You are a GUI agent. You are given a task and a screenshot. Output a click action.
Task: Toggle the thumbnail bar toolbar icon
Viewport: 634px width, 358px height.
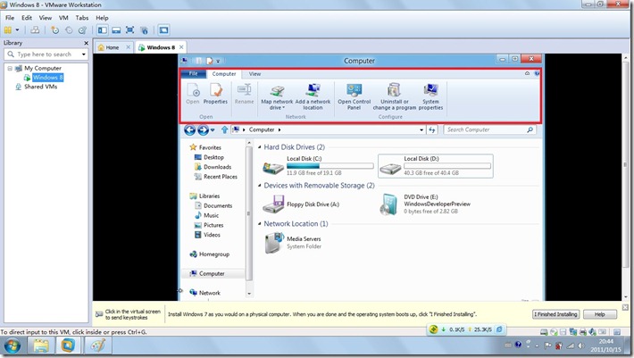tap(116, 29)
